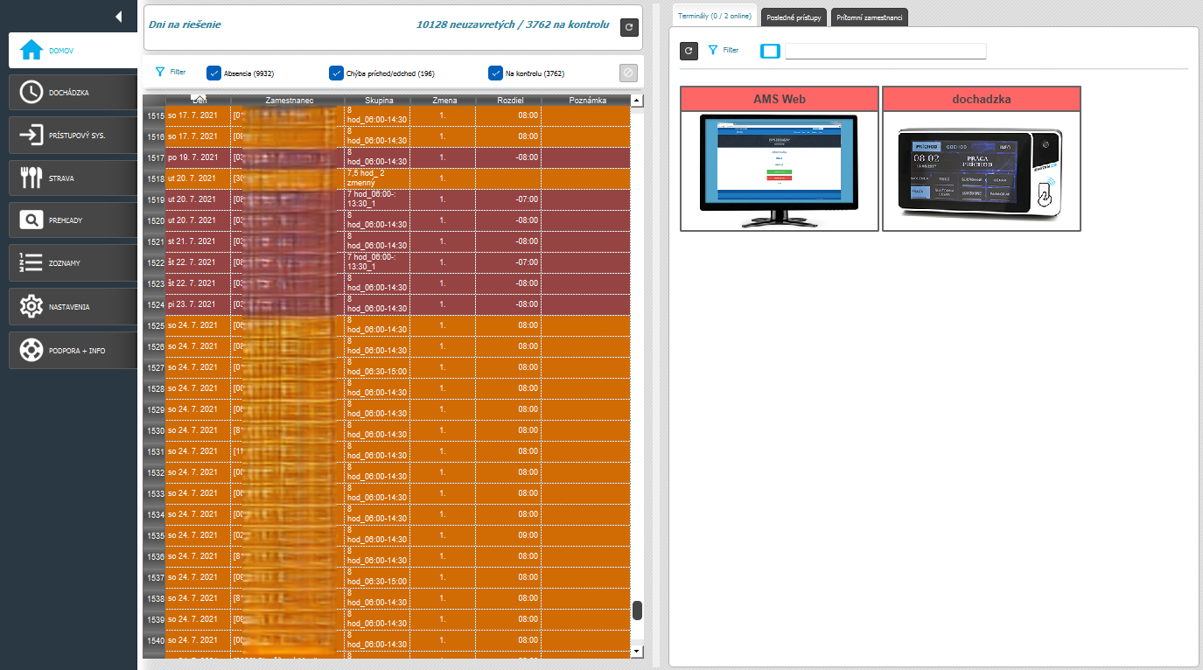The image size is (1203, 670).
Task: Switch to Posledné prístupy tab
Action: [794, 17]
